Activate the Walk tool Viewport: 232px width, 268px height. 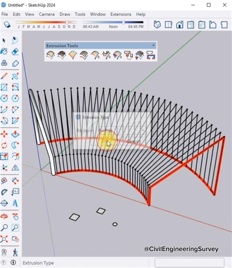click(x=15, y=252)
